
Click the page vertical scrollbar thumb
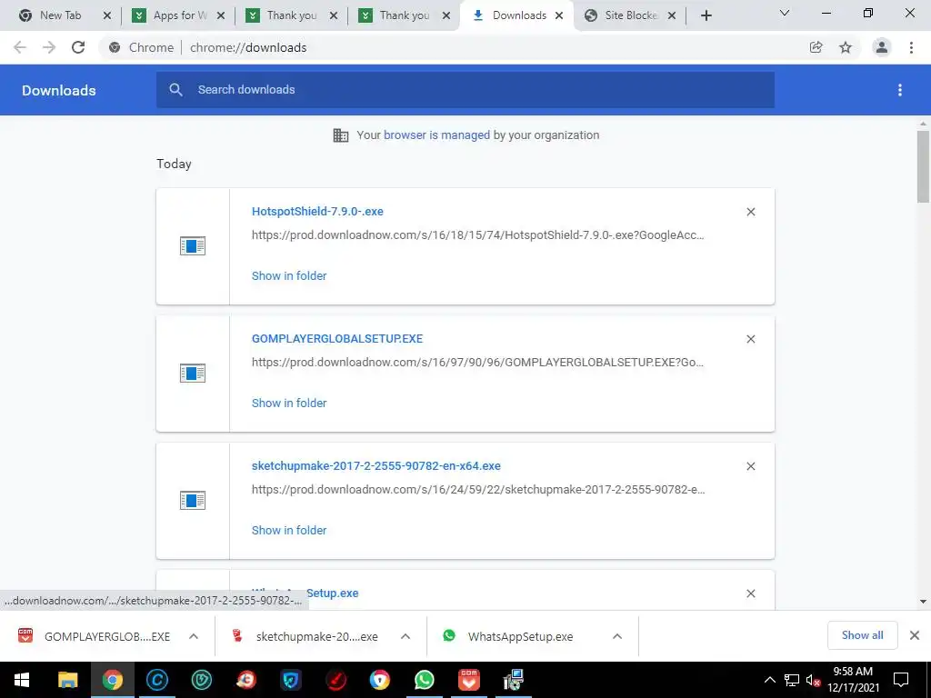[923, 167]
